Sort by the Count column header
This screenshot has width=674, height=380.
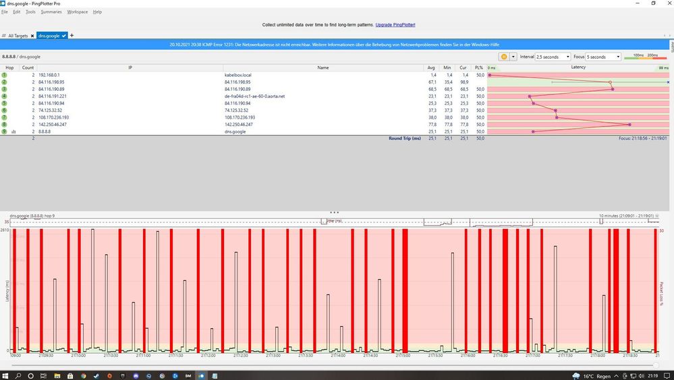click(28, 67)
